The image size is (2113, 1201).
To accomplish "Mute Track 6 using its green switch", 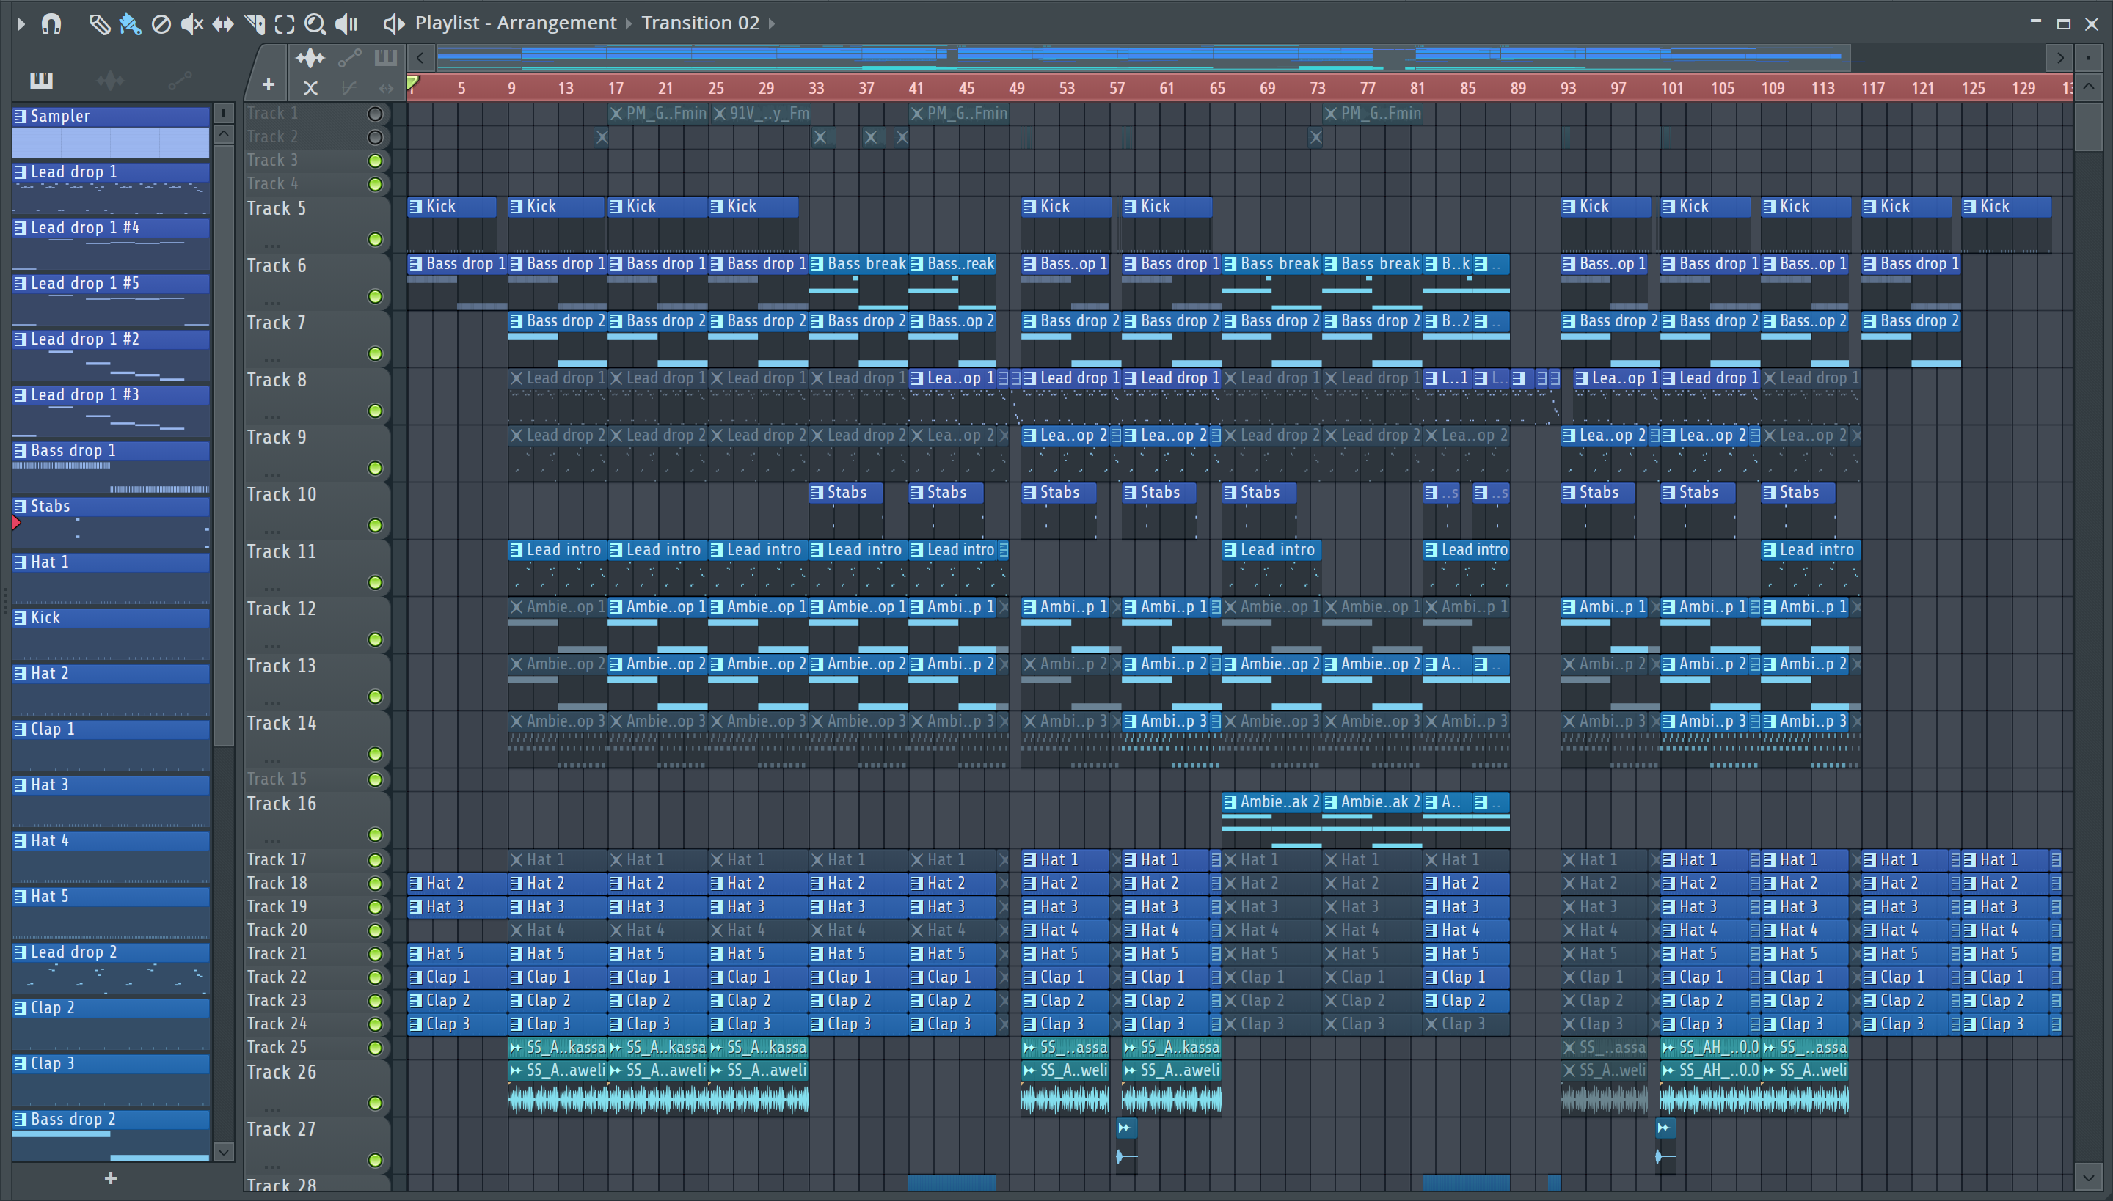I will [375, 296].
